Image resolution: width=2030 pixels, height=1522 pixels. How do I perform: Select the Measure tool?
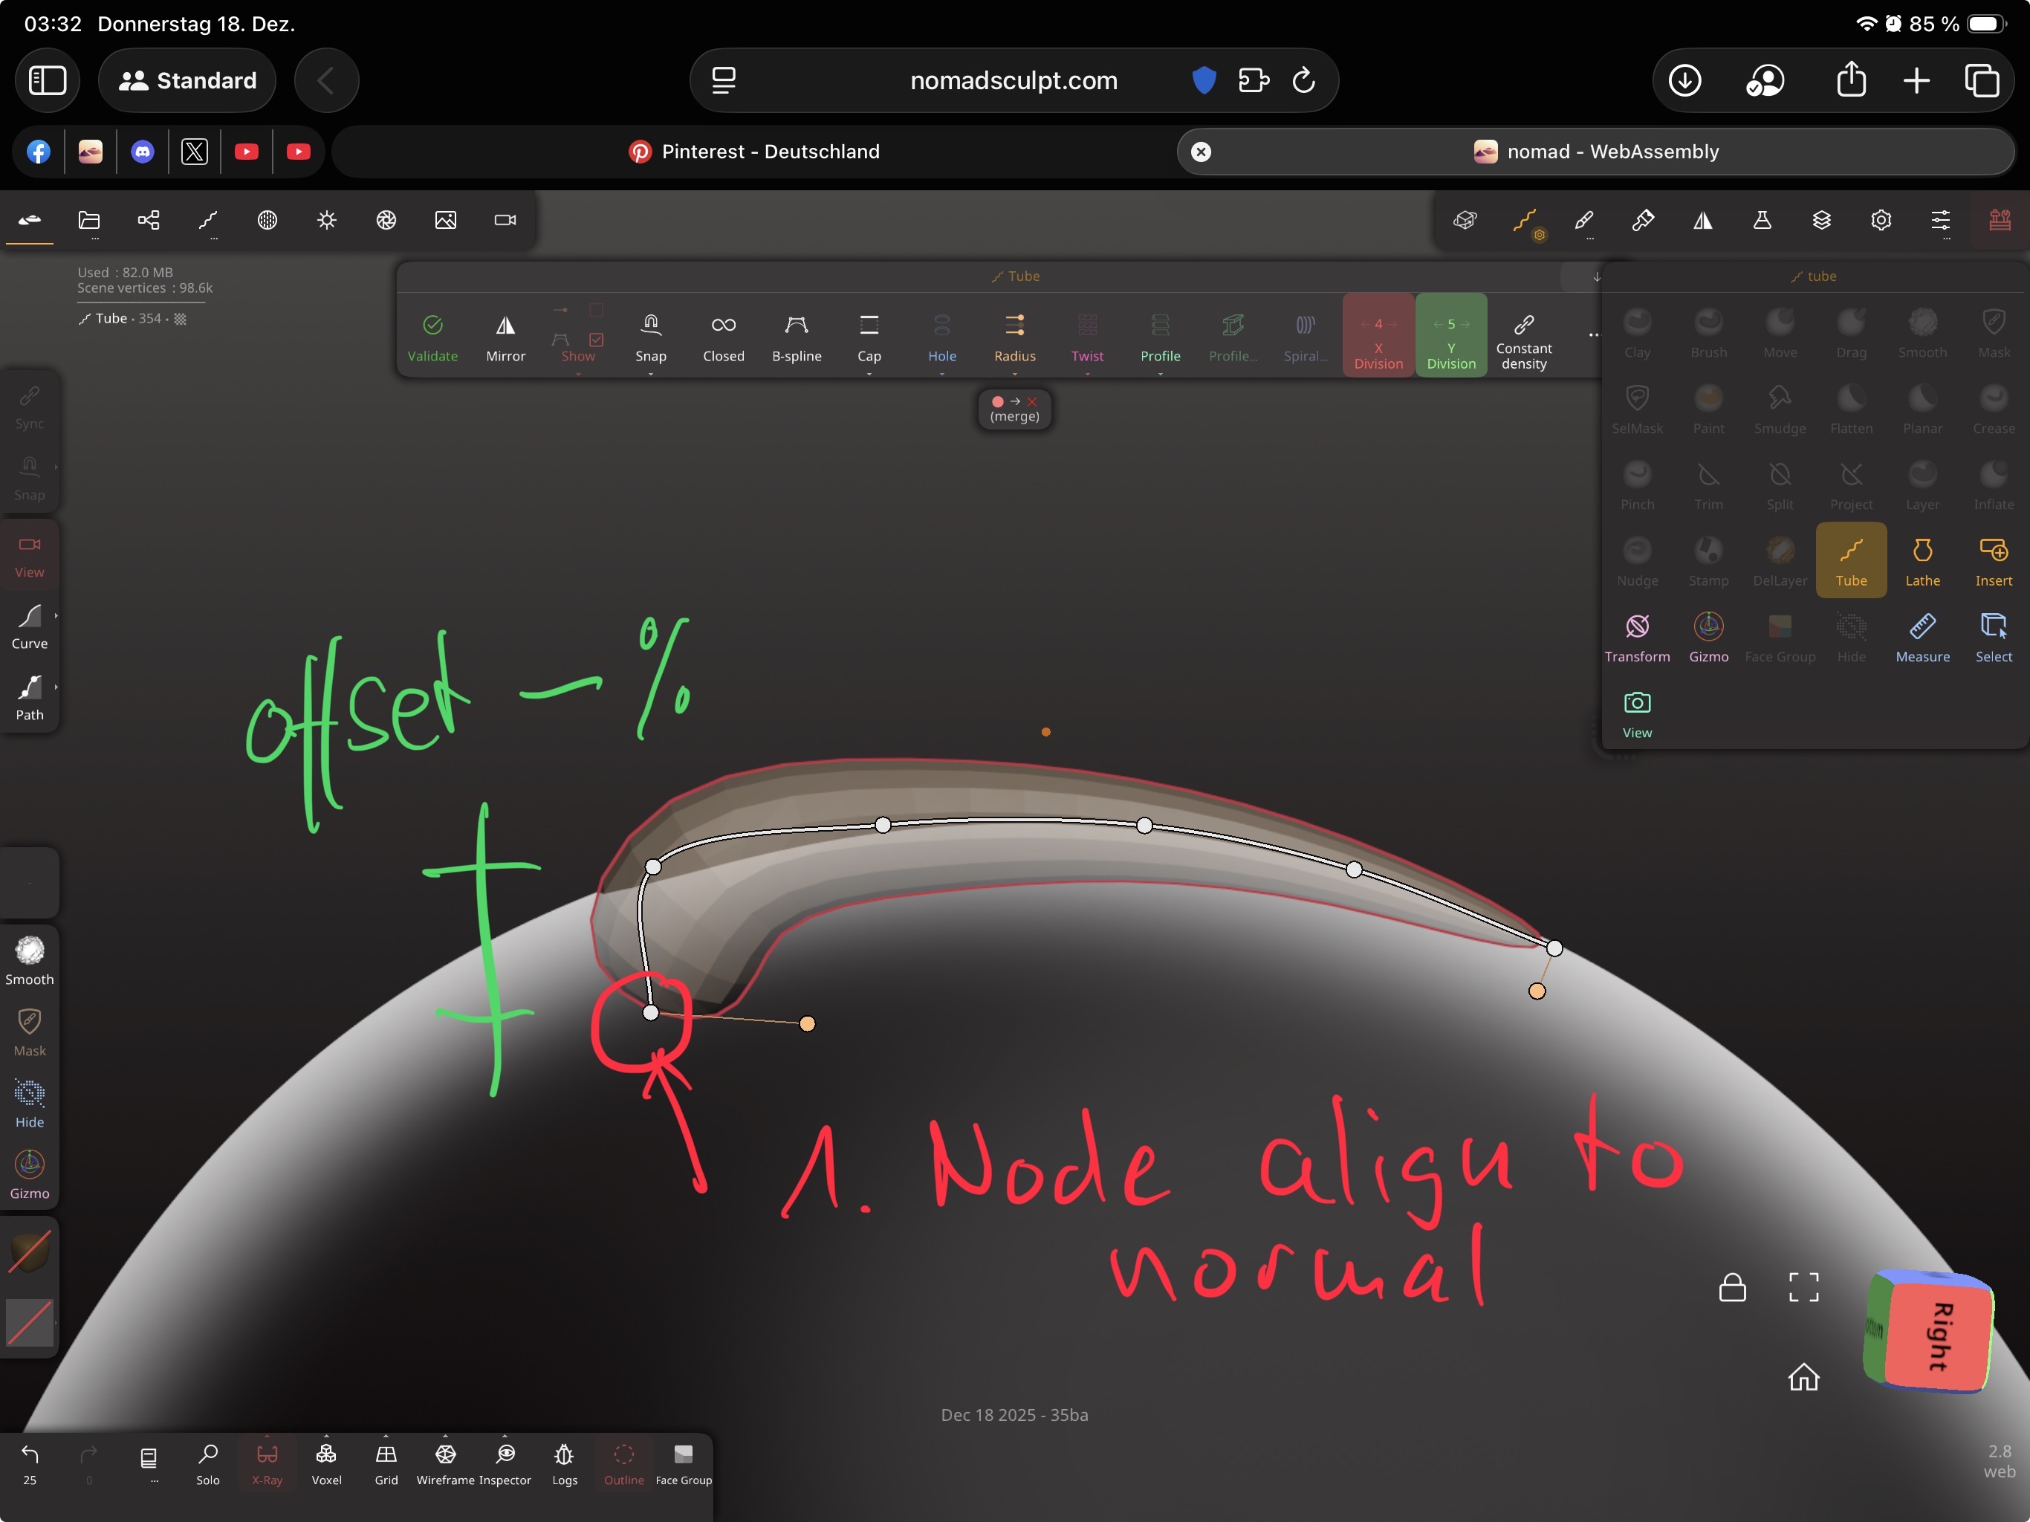(x=1922, y=637)
